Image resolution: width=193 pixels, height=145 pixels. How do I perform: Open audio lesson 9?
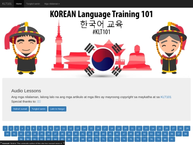tap(51, 129)
